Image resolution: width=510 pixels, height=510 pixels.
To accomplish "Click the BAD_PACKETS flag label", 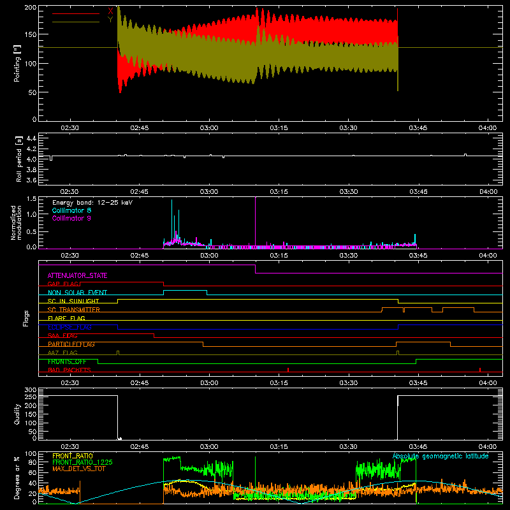I will coord(69,370).
